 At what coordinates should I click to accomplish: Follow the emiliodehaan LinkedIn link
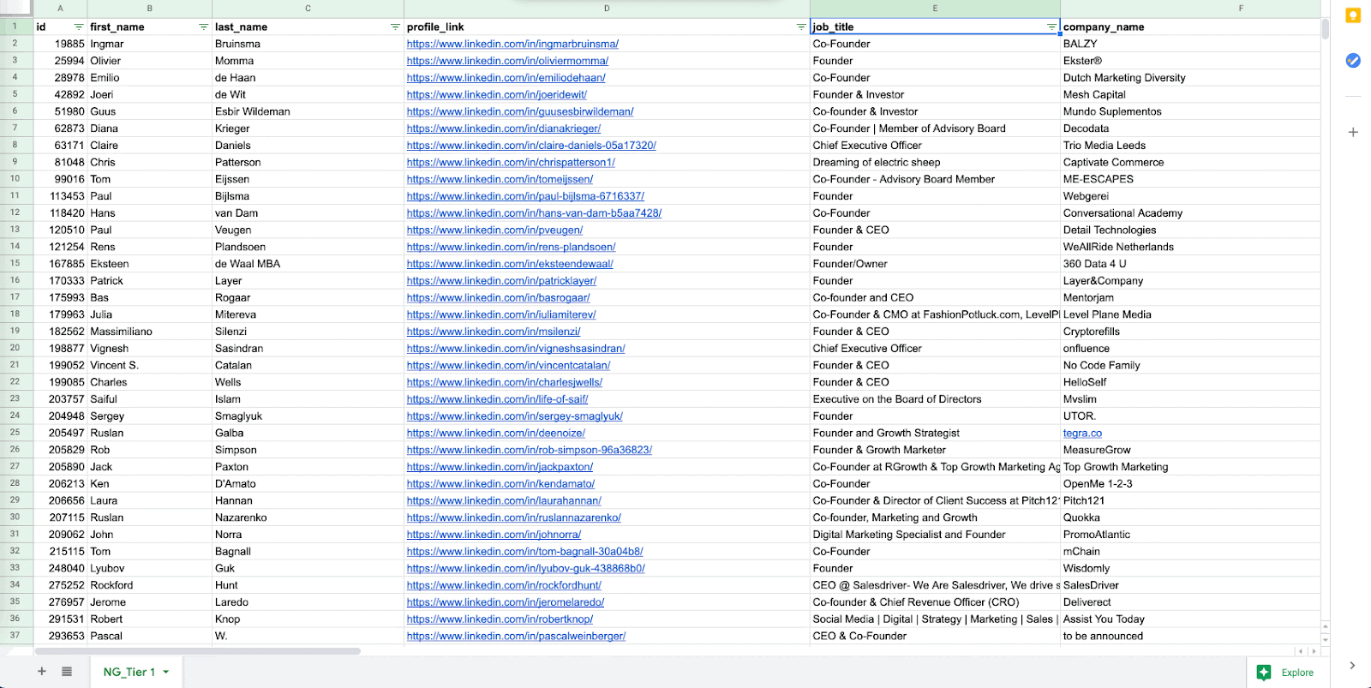tap(506, 78)
